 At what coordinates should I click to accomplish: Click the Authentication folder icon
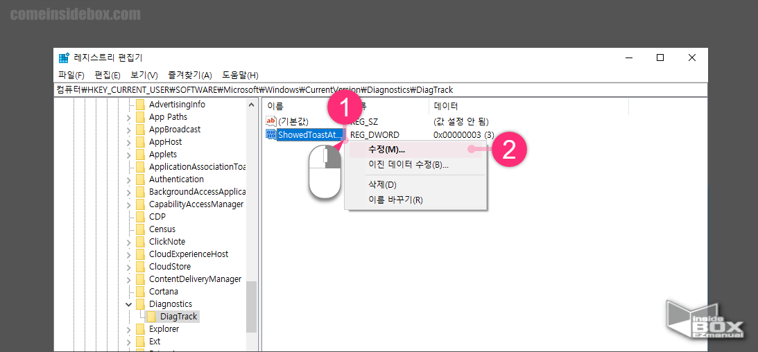pos(141,179)
